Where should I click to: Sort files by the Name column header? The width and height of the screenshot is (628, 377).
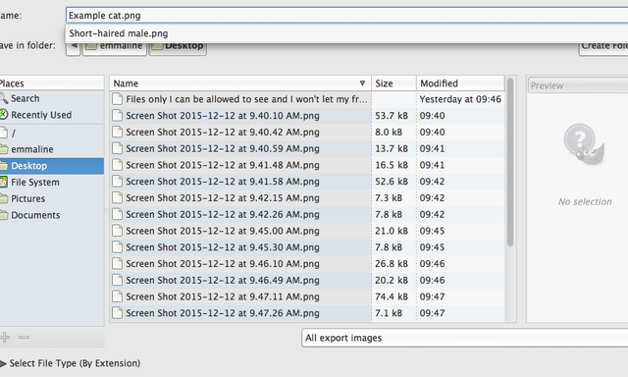(x=240, y=83)
